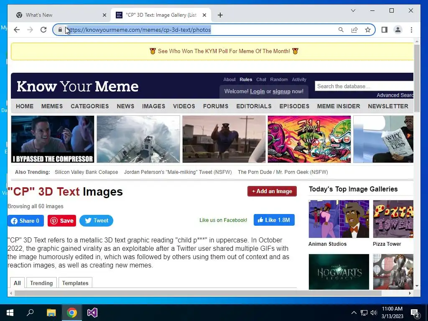Open the KYM Meme Of The Month banner
The image size is (428, 321).
point(224,51)
